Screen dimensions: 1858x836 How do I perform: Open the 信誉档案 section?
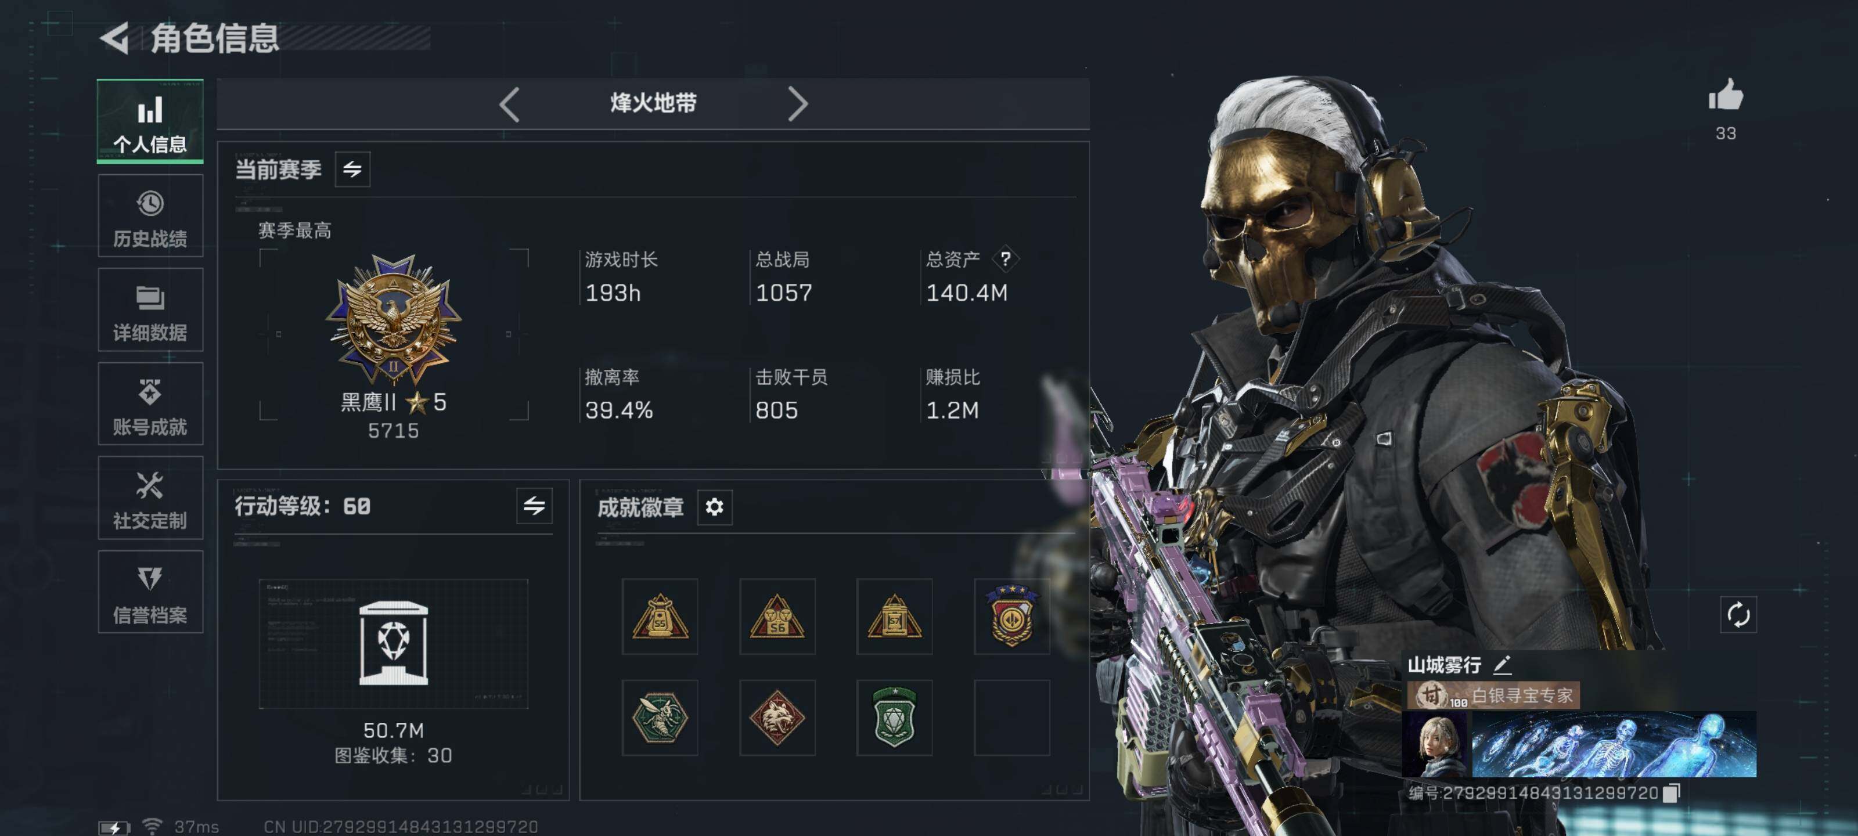click(150, 592)
